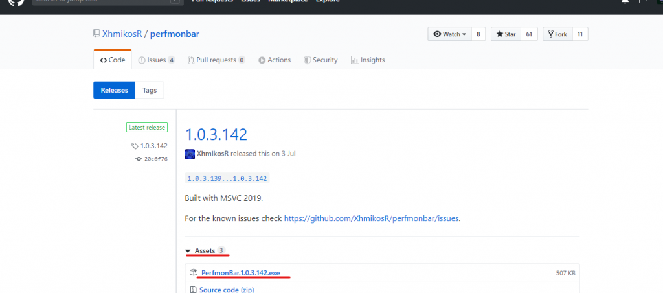Switch to the Code tab
This screenshot has width=663, height=293.
point(113,60)
